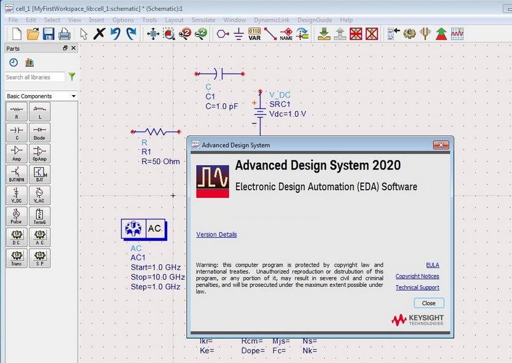This screenshot has width=512, height=363.
Task: Click the first red crossed-square deactivate icon
Action: pyautogui.click(x=356, y=34)
